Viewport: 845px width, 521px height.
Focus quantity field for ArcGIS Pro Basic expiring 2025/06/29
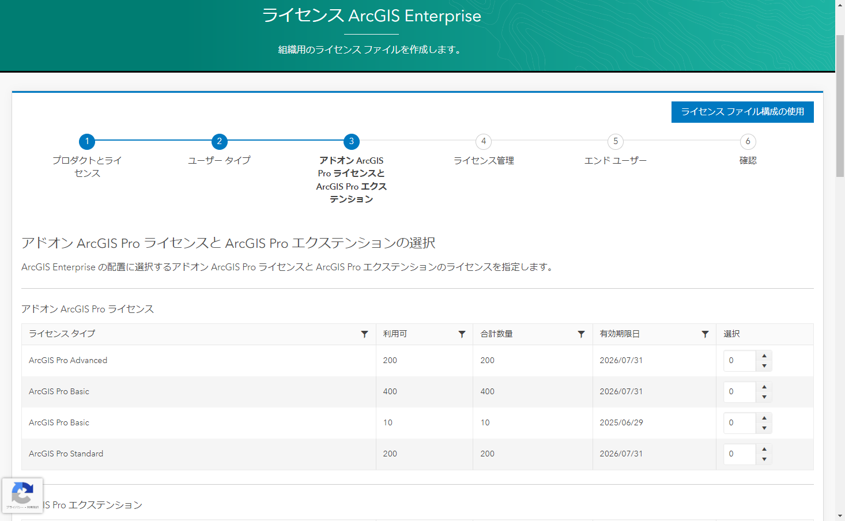(740, 423)
